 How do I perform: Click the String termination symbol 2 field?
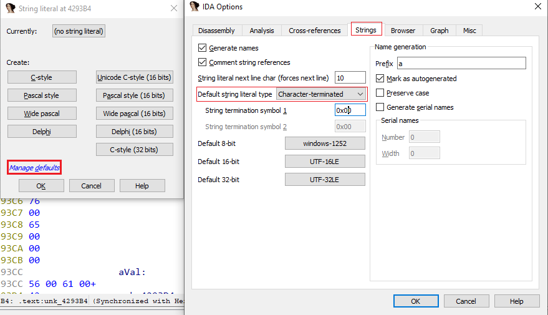pyautogui.click(x=350, y=126)
